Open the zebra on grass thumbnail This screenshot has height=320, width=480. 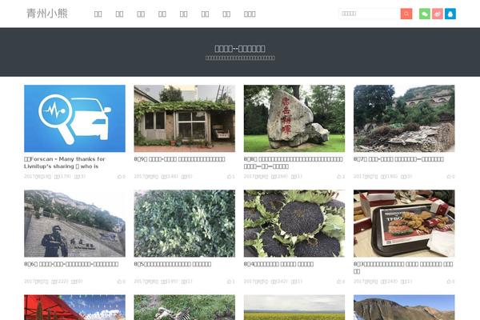pyautogui.click(x=185, y=307)
